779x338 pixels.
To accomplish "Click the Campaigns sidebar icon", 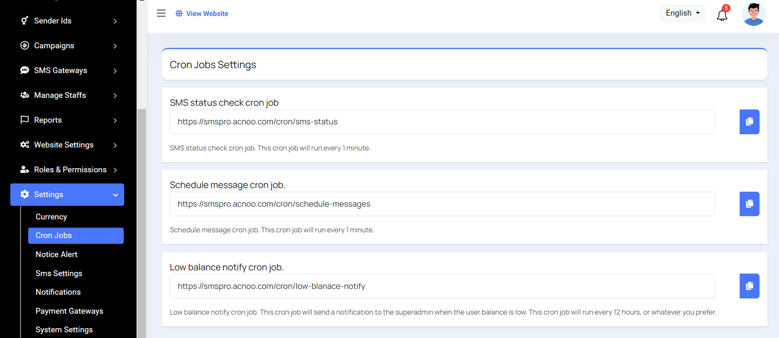I will point(24,45).
